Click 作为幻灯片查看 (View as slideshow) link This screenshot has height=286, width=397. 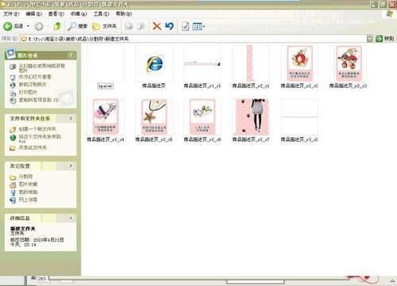pyautogui.click(x=35, y=77)
